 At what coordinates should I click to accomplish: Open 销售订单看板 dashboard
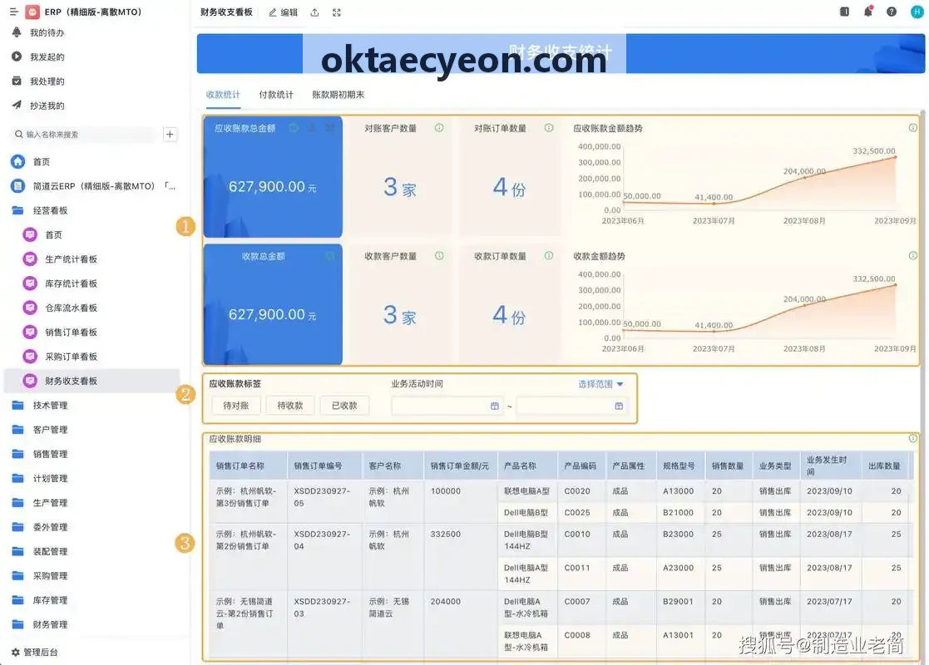pos(71,332)
